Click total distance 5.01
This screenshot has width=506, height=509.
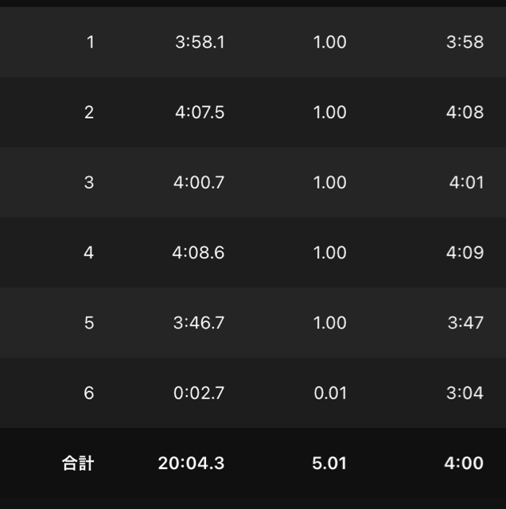point(329,463)
